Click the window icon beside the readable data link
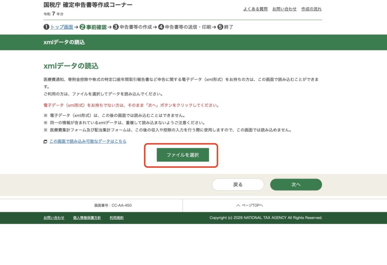 45,142
